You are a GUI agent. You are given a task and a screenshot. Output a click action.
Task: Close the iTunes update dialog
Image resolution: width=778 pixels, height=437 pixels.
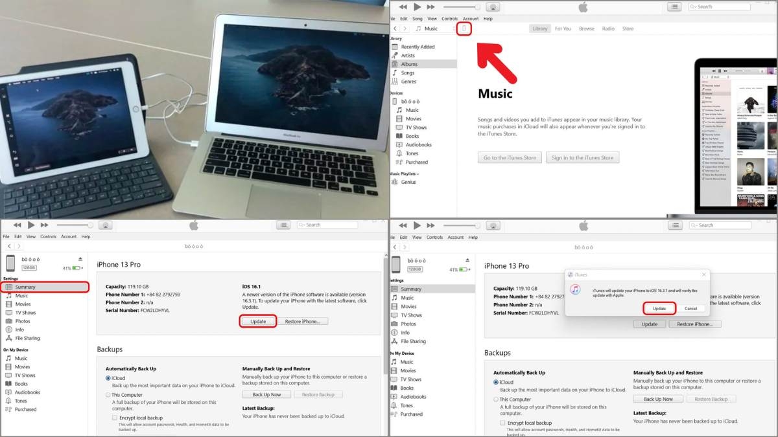point(704,275)
